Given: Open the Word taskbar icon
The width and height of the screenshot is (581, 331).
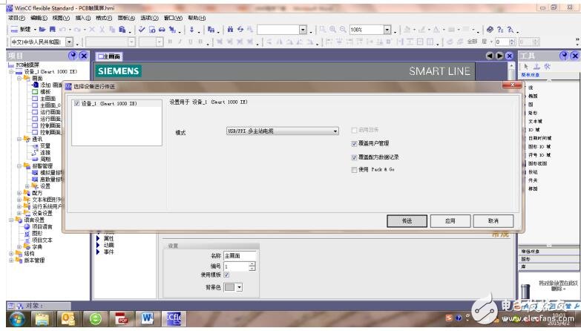Looking at the screenshot, I should point(148,319).
